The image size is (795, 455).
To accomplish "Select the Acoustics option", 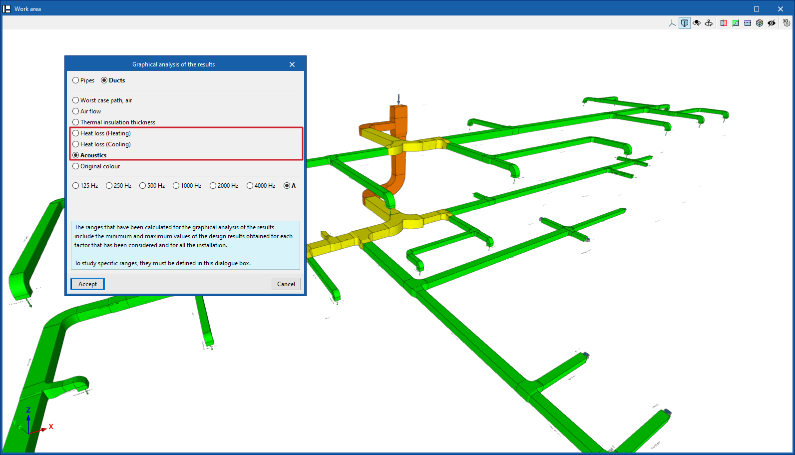I will [x=90, y=155].
